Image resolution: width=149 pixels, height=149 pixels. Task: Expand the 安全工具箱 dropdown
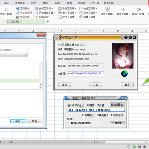96,13
